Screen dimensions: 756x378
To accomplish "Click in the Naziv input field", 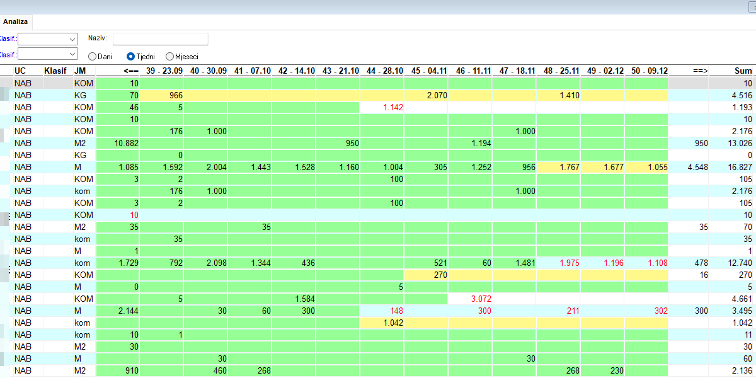I will click(161, 39).
